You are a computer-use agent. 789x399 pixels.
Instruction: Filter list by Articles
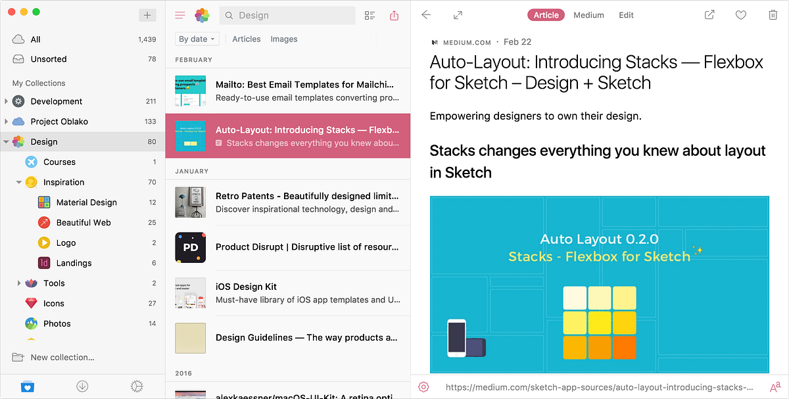click(247, 39)
